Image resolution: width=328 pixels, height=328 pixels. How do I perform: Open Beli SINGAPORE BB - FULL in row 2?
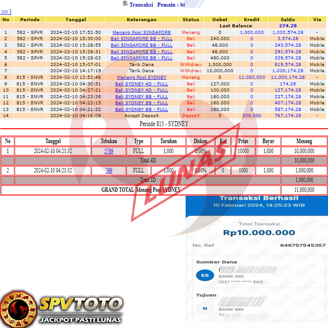(x=141, y=39)
